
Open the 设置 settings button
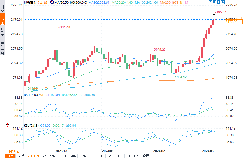pos(146,156)
